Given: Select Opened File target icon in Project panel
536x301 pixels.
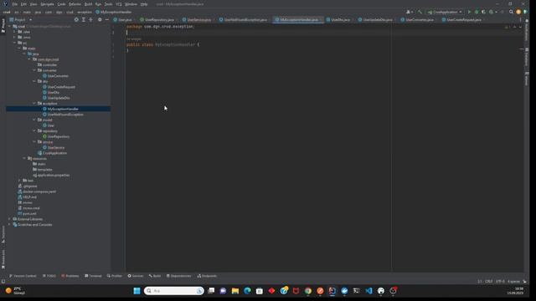Looking at the screenshot, I should pyautogui.click(x=76, y=20).
